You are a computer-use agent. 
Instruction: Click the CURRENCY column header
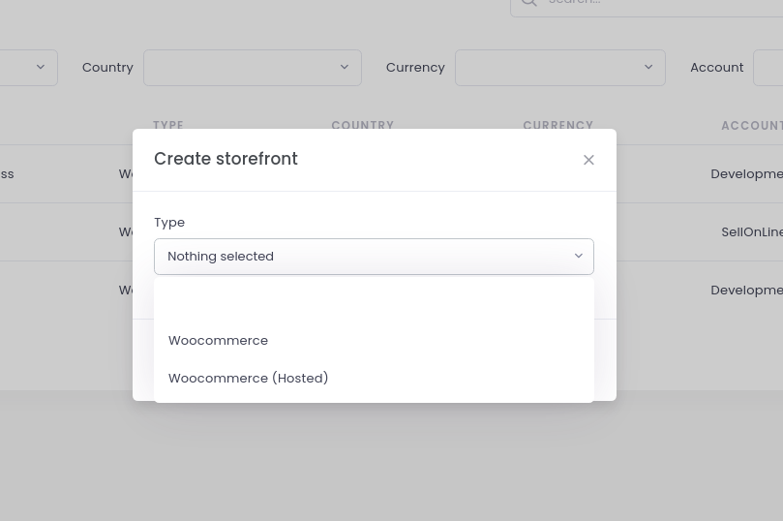558,125
